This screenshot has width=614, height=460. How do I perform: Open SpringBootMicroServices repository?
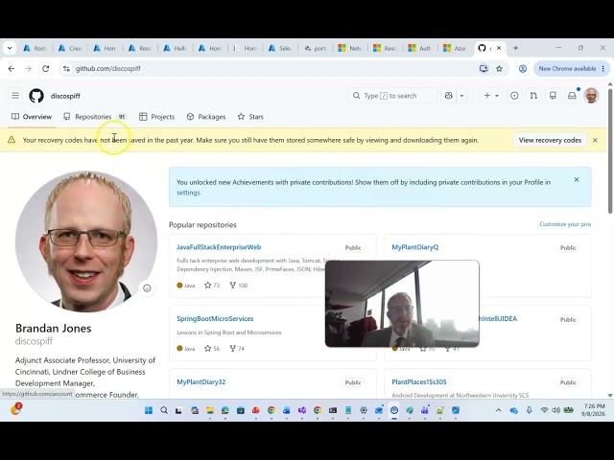(215, 319)
